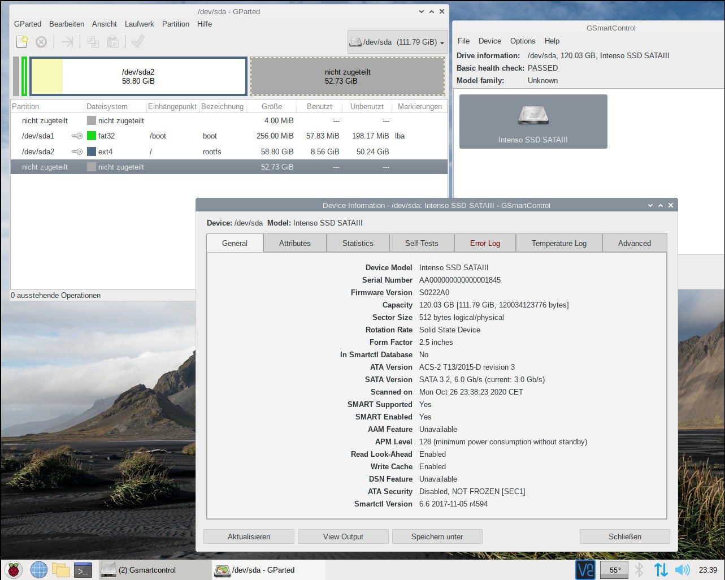Switch to the Attributes tab
725x580 pixels.
[x=295, y=243]
